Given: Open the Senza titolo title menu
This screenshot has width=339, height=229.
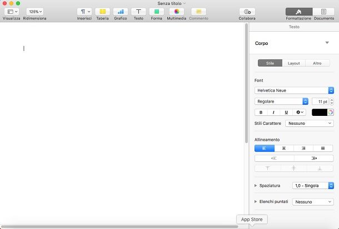Looking at the screenshot, I should click(x=172, y=3).
